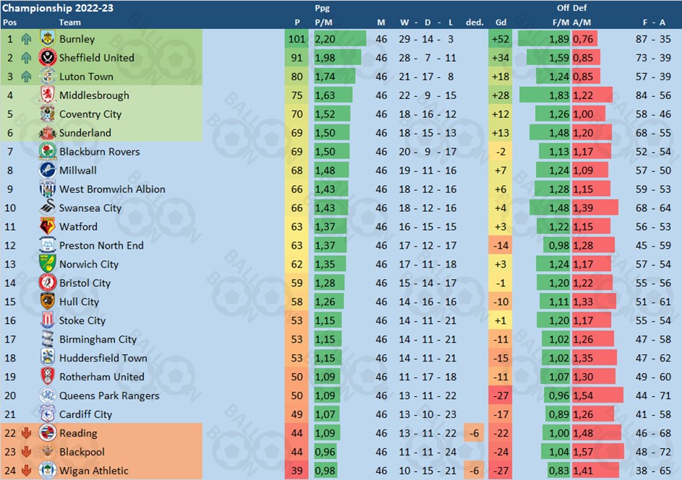Select the Middlesbrough club badge
This screenshot has height=480, width=682.
click(48, 95)
